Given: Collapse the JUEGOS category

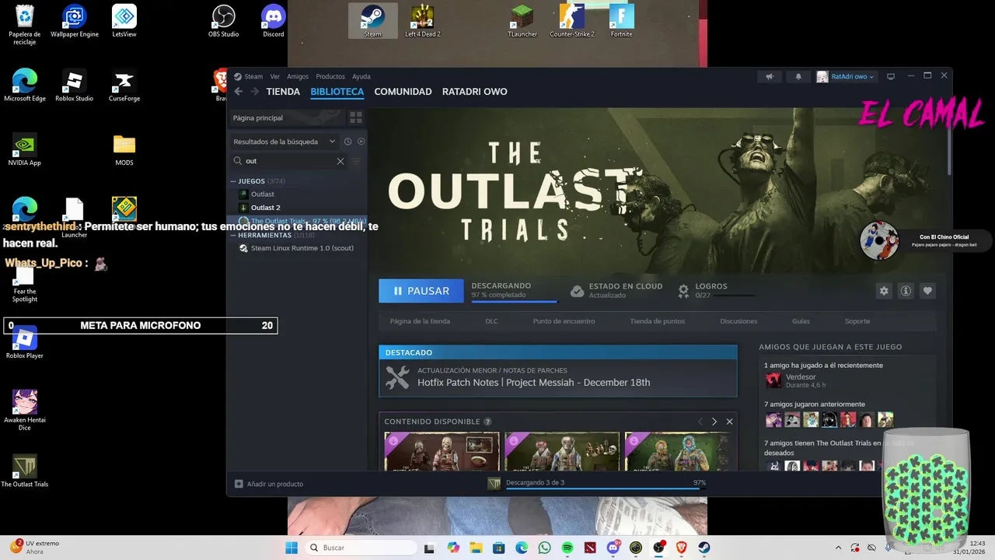Looking at the screenshot, I should (x=232, y=181).
